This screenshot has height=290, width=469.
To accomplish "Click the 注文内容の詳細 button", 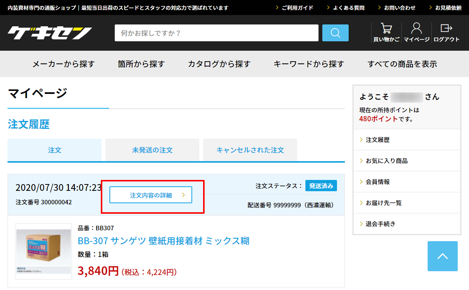I will (150, 195).
